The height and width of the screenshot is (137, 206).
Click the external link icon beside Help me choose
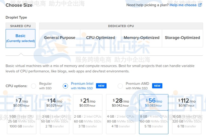click(200, 5)
